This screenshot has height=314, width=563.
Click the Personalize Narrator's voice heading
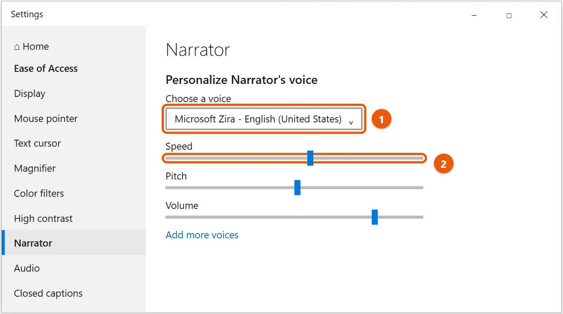(241, 80)
